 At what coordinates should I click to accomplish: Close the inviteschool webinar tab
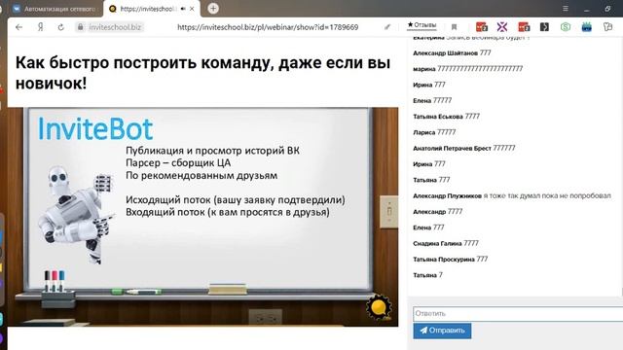coord(192,9)
